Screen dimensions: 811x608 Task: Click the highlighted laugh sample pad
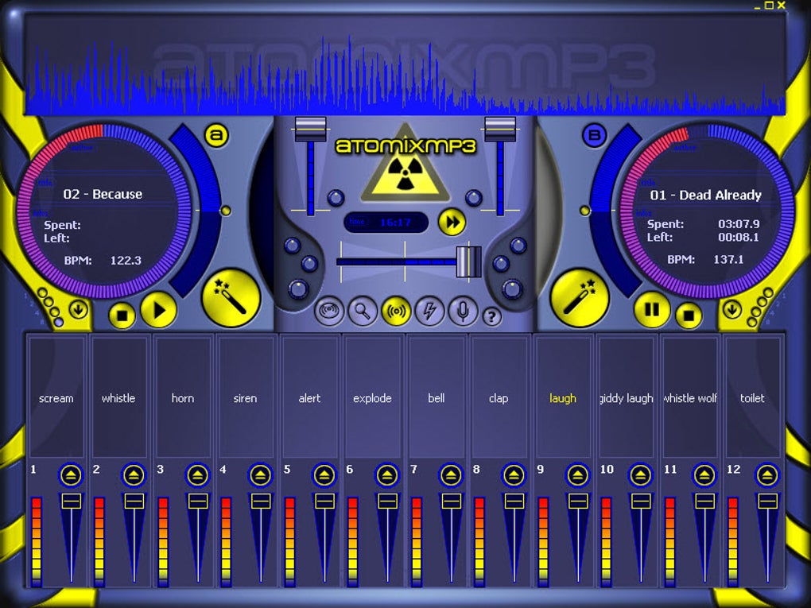[x=563, y=397]
